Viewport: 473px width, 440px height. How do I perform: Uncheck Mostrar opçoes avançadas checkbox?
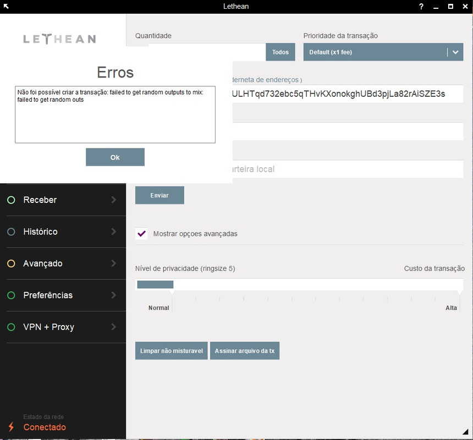(141, 234)
